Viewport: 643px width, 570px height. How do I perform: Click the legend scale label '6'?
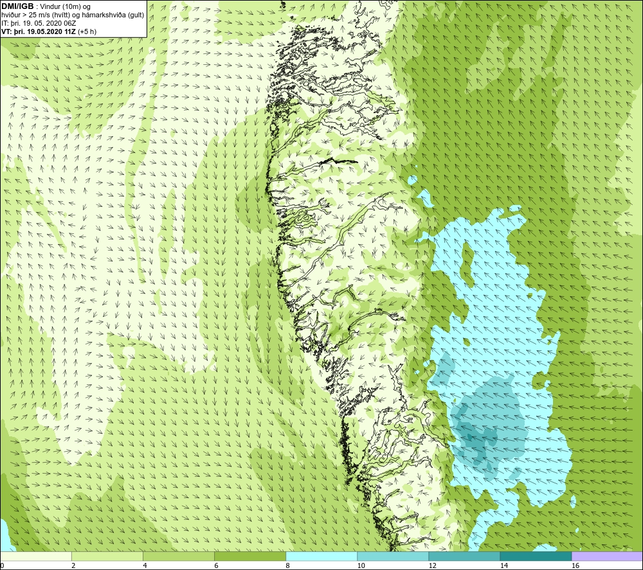(216, 566)
